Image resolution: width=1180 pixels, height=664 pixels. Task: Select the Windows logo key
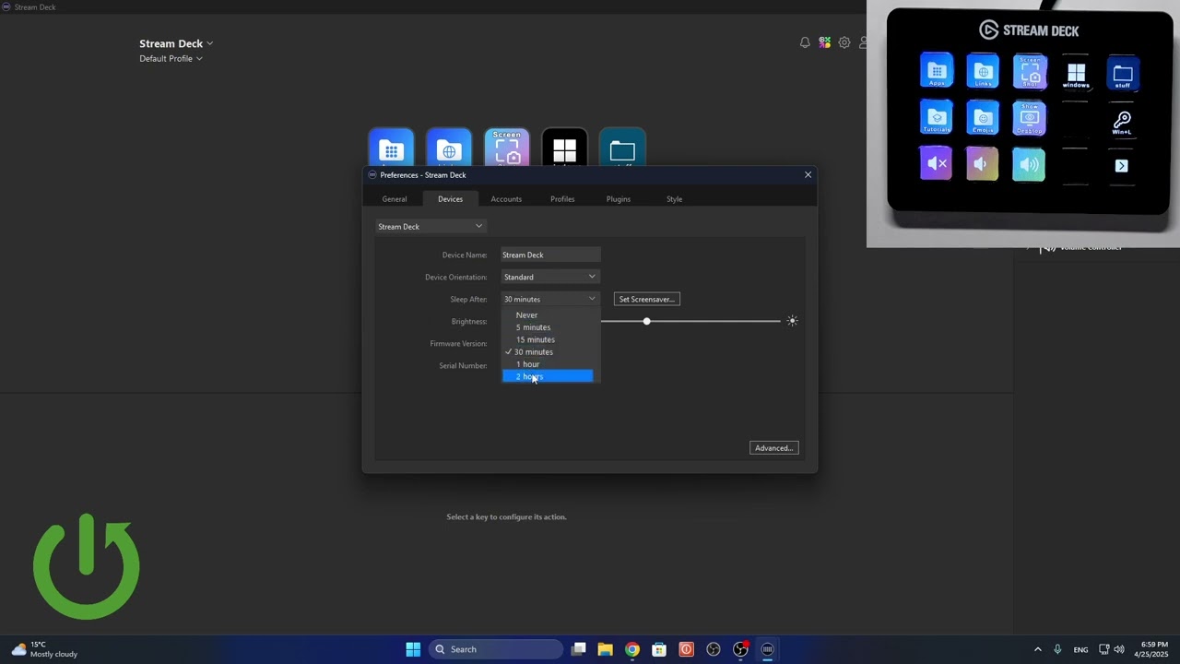pos(565,148)
